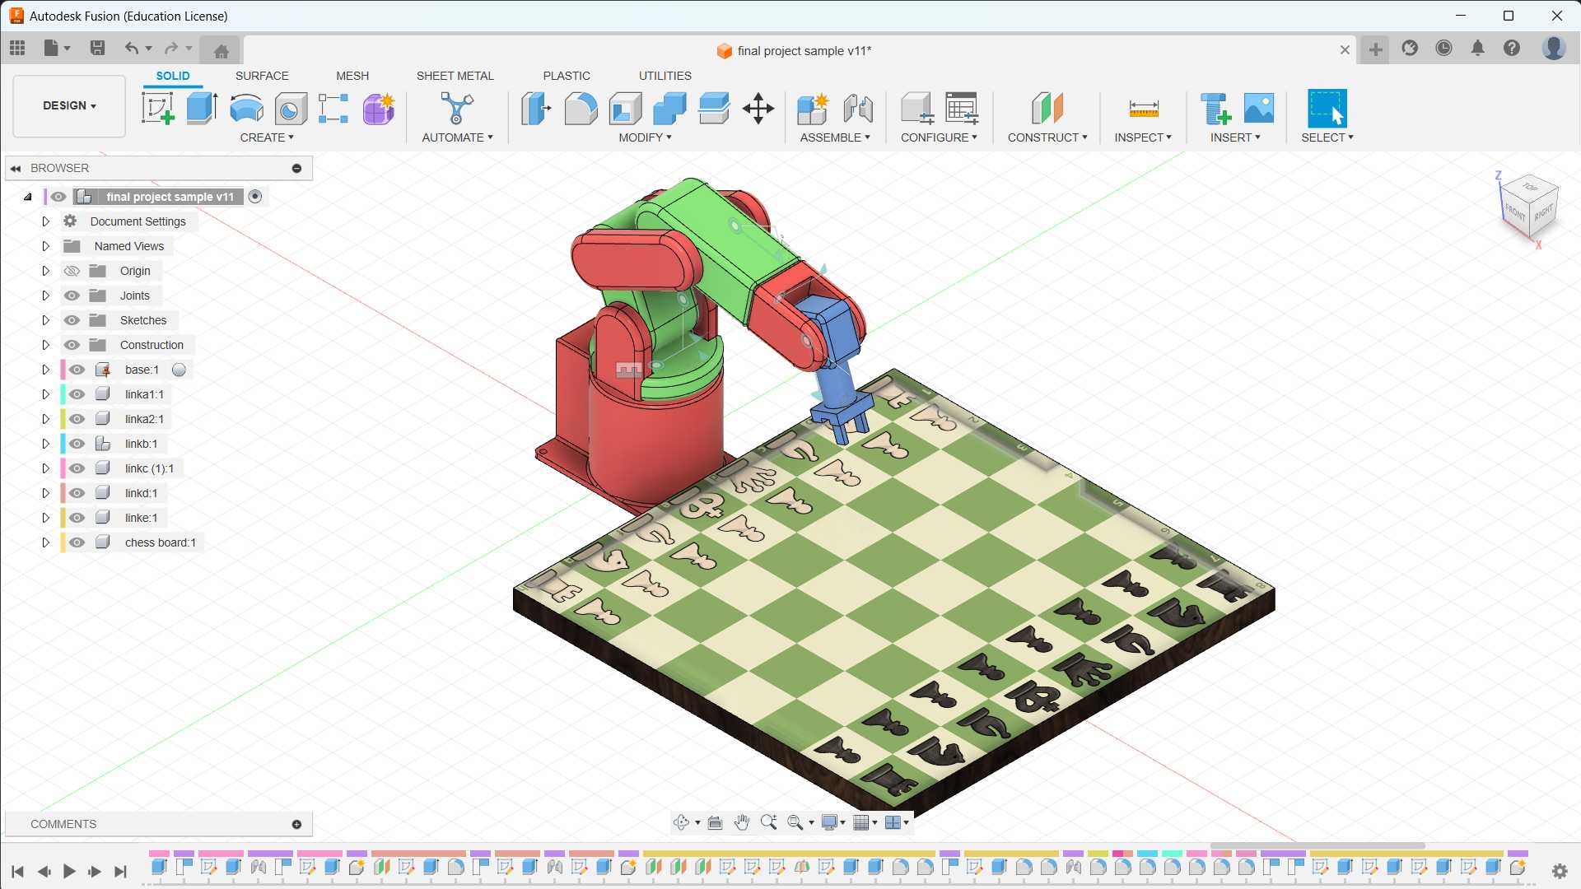Viewport: 1581px width, 889px height.
Task: Click the Measure tool under Inspect
Action: click(x=1143, y=108)
